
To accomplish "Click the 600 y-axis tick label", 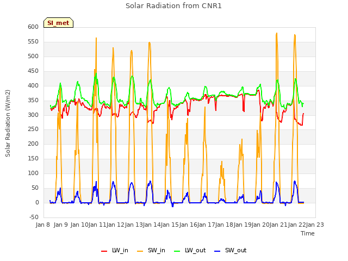I will [33, 27].
